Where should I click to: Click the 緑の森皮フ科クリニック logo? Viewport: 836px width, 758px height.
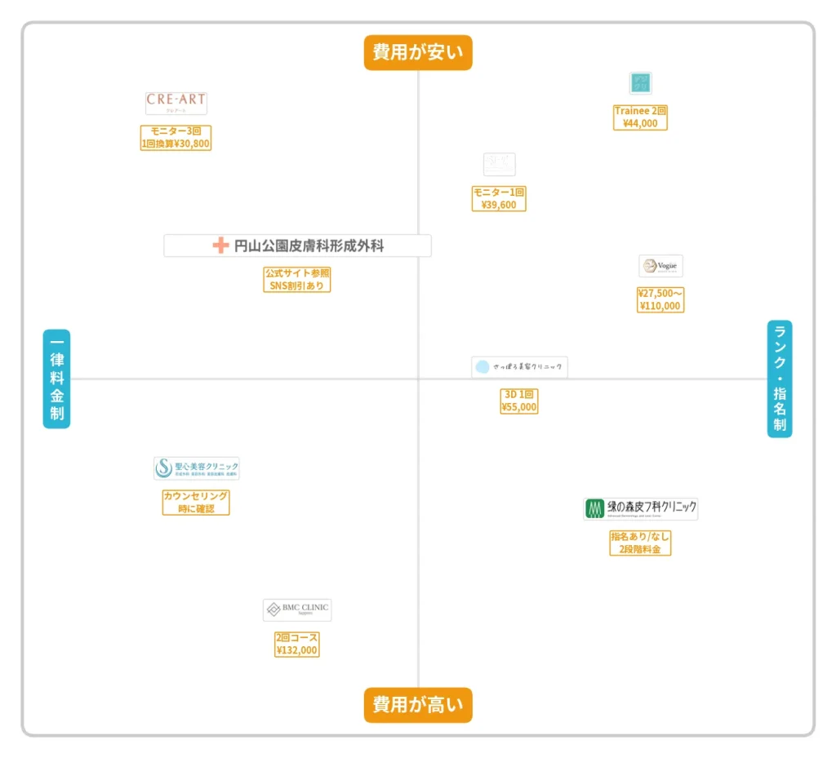point(640,508)
